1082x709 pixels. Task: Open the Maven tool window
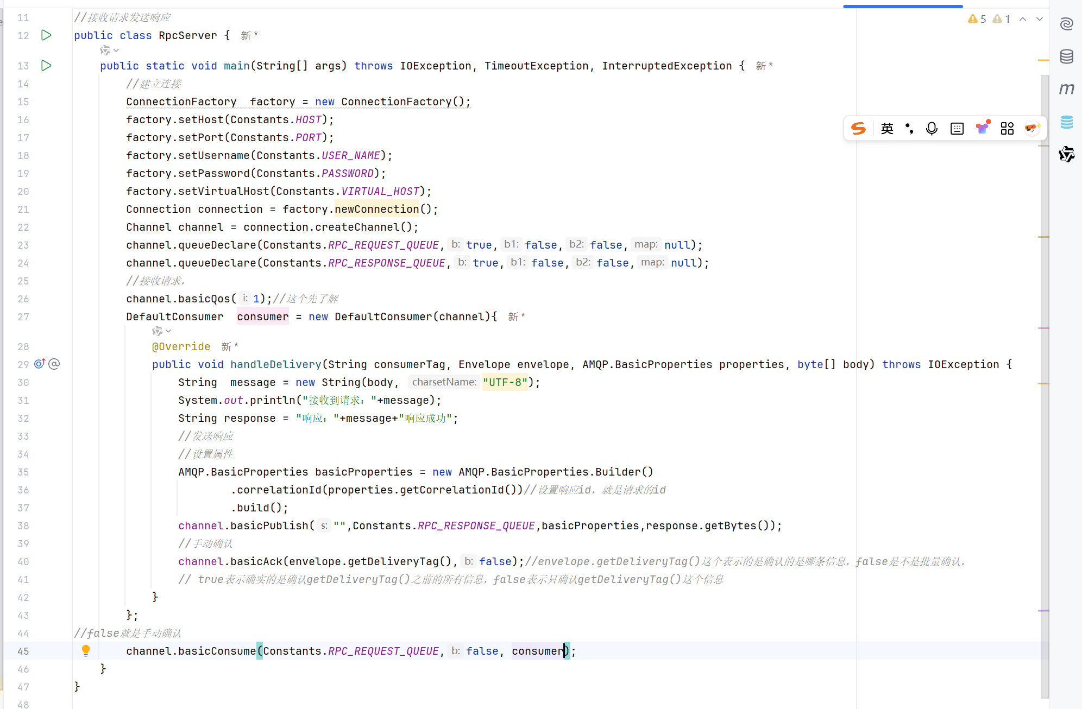[x=1066, y=88]
